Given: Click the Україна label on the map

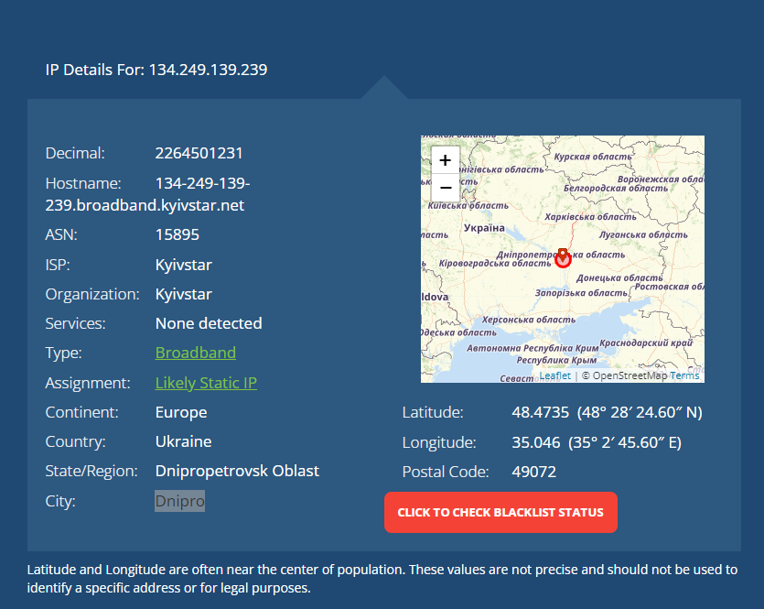Looking at the screenshot, I should [484, 228].
